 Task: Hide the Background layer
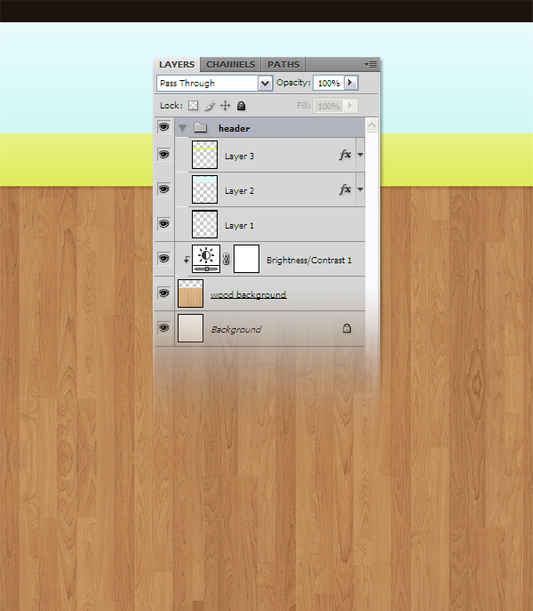164,328
